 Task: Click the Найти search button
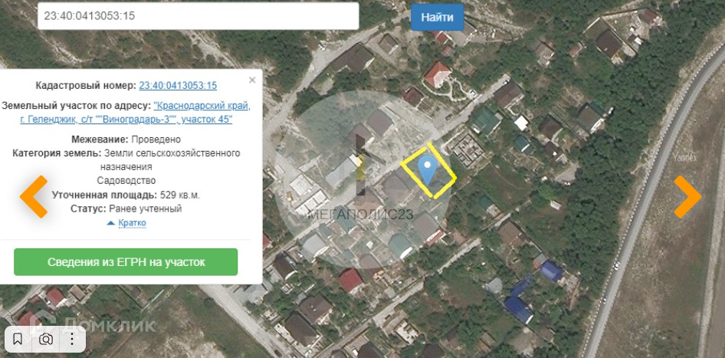click(x=437, y=18)
